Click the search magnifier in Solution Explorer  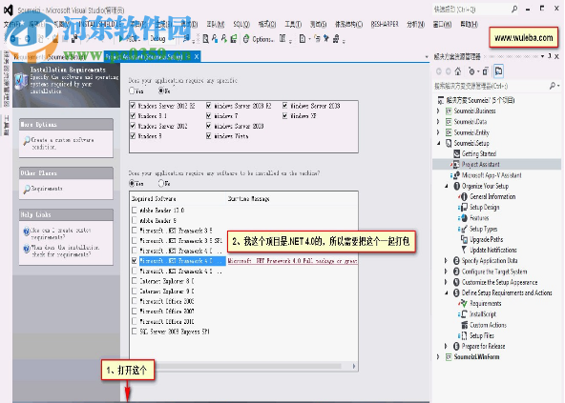point(553,86)
